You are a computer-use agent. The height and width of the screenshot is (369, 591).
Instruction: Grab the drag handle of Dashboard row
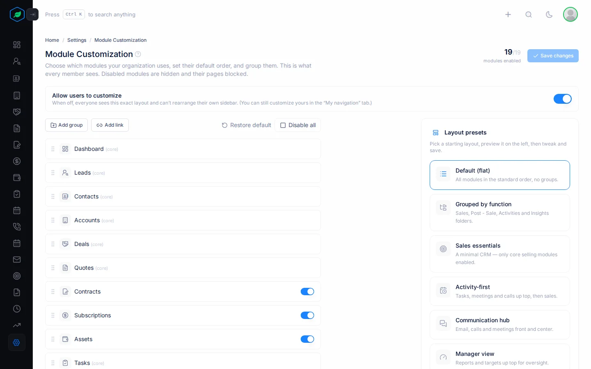53,149
